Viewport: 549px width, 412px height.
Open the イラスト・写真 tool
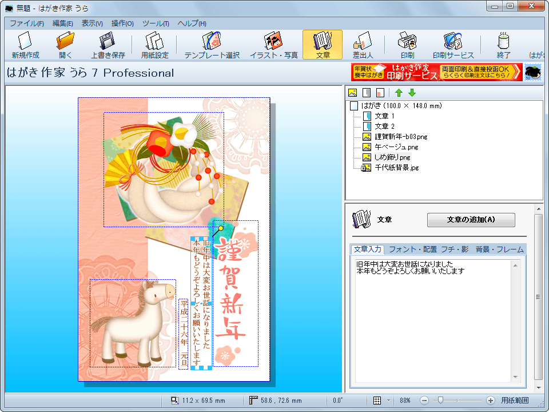[273, 45]
